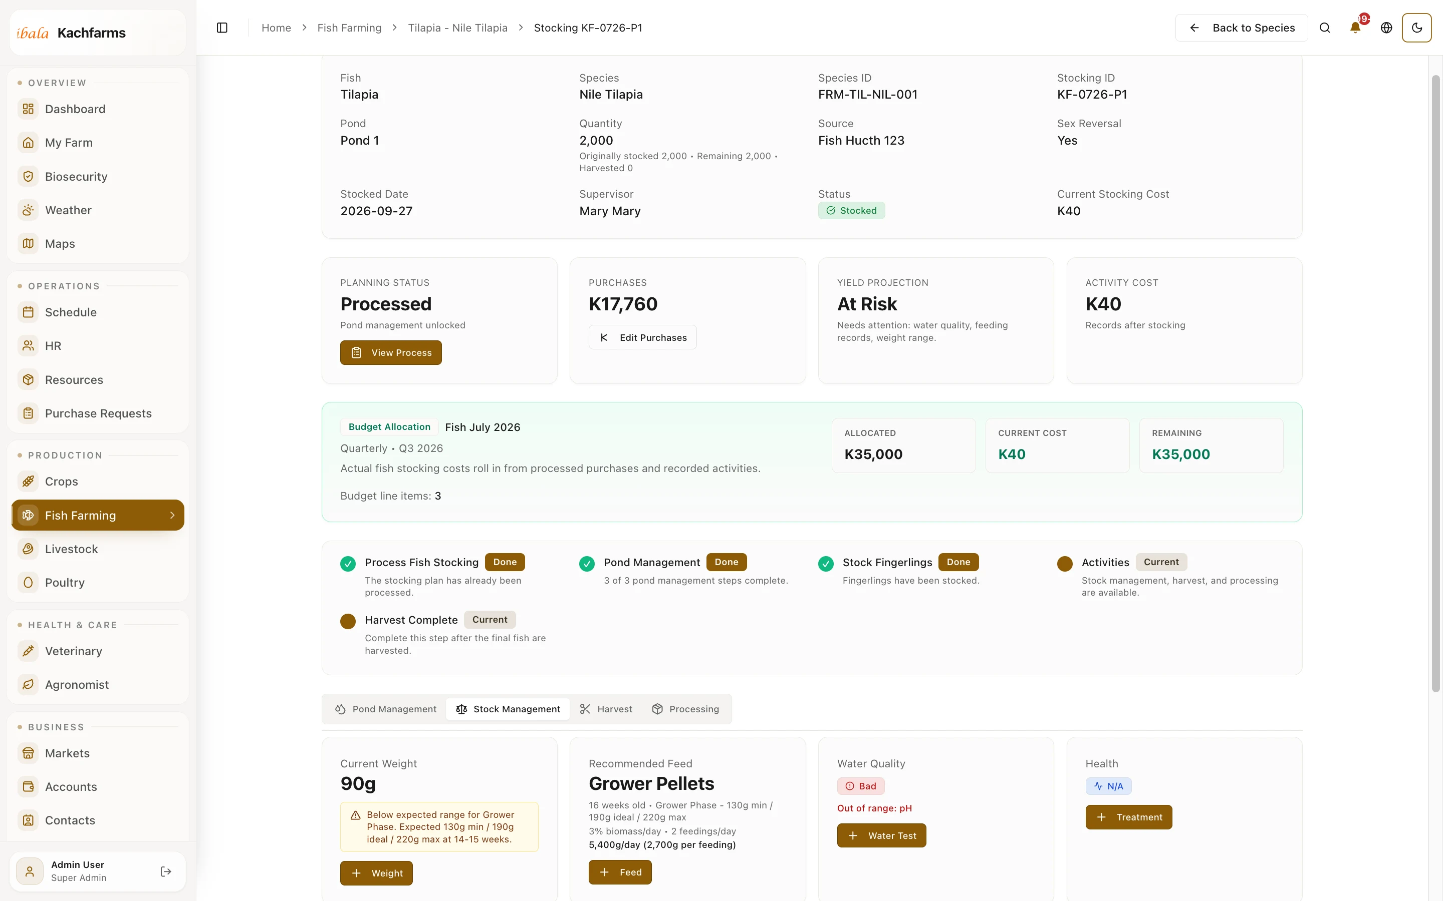
Task: Click Edit Purchases button
Action: (x=642, y=337)
